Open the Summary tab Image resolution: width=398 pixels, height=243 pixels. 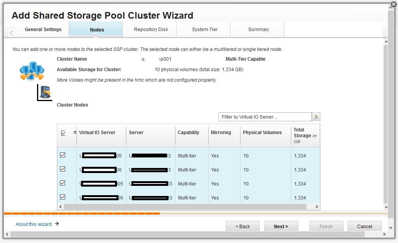click(258, 30)
